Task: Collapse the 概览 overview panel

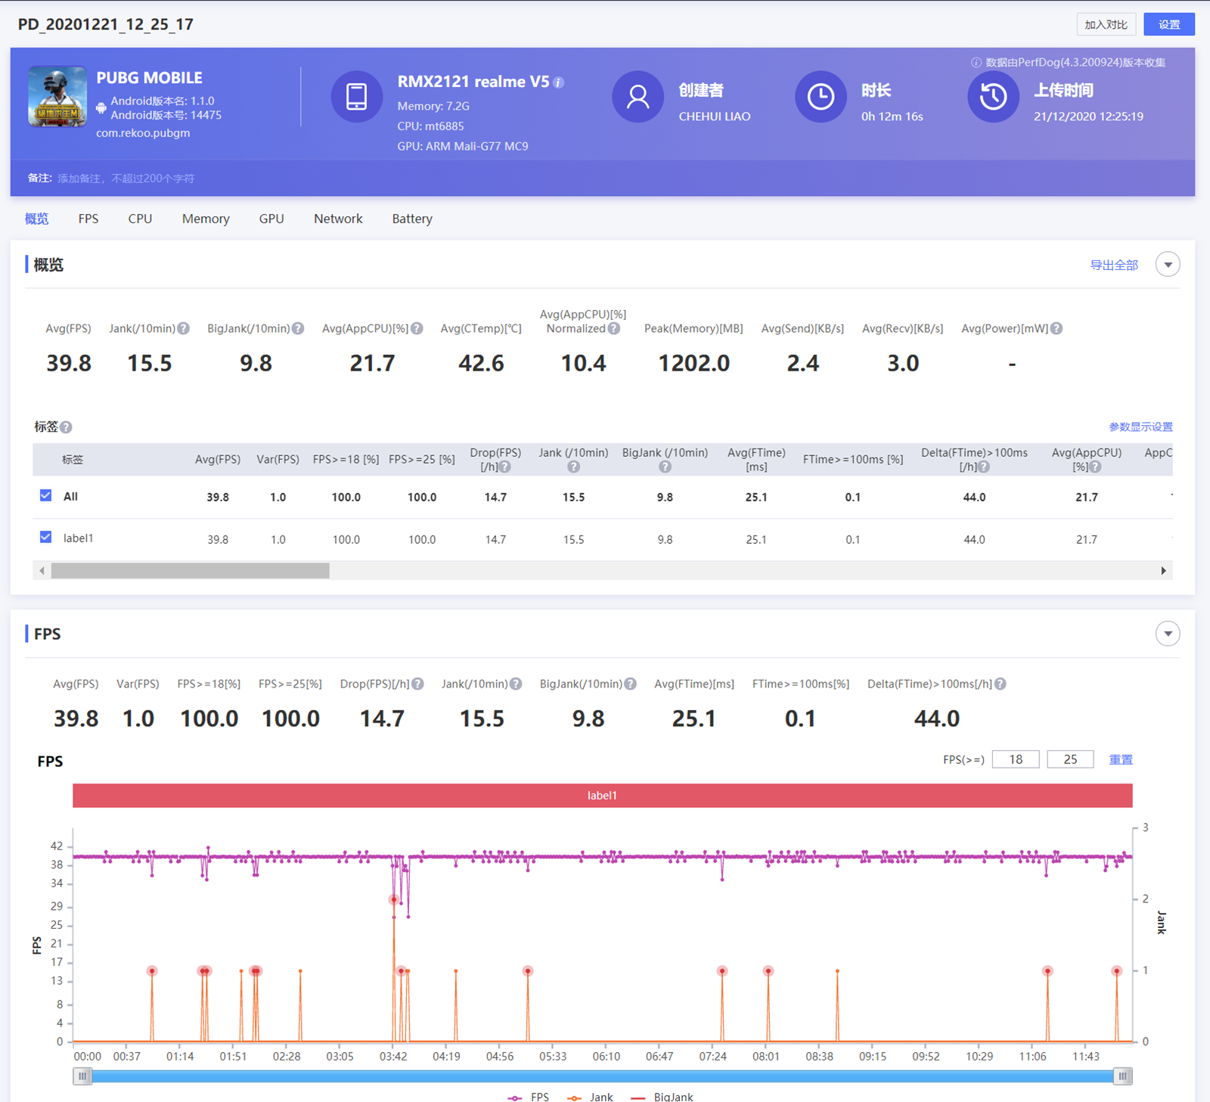Action: pos(1168,265)
